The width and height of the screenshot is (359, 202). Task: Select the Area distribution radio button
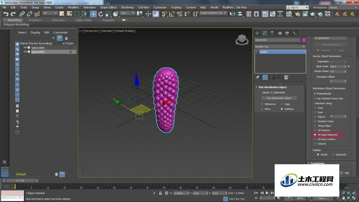[x=315, y=108]
